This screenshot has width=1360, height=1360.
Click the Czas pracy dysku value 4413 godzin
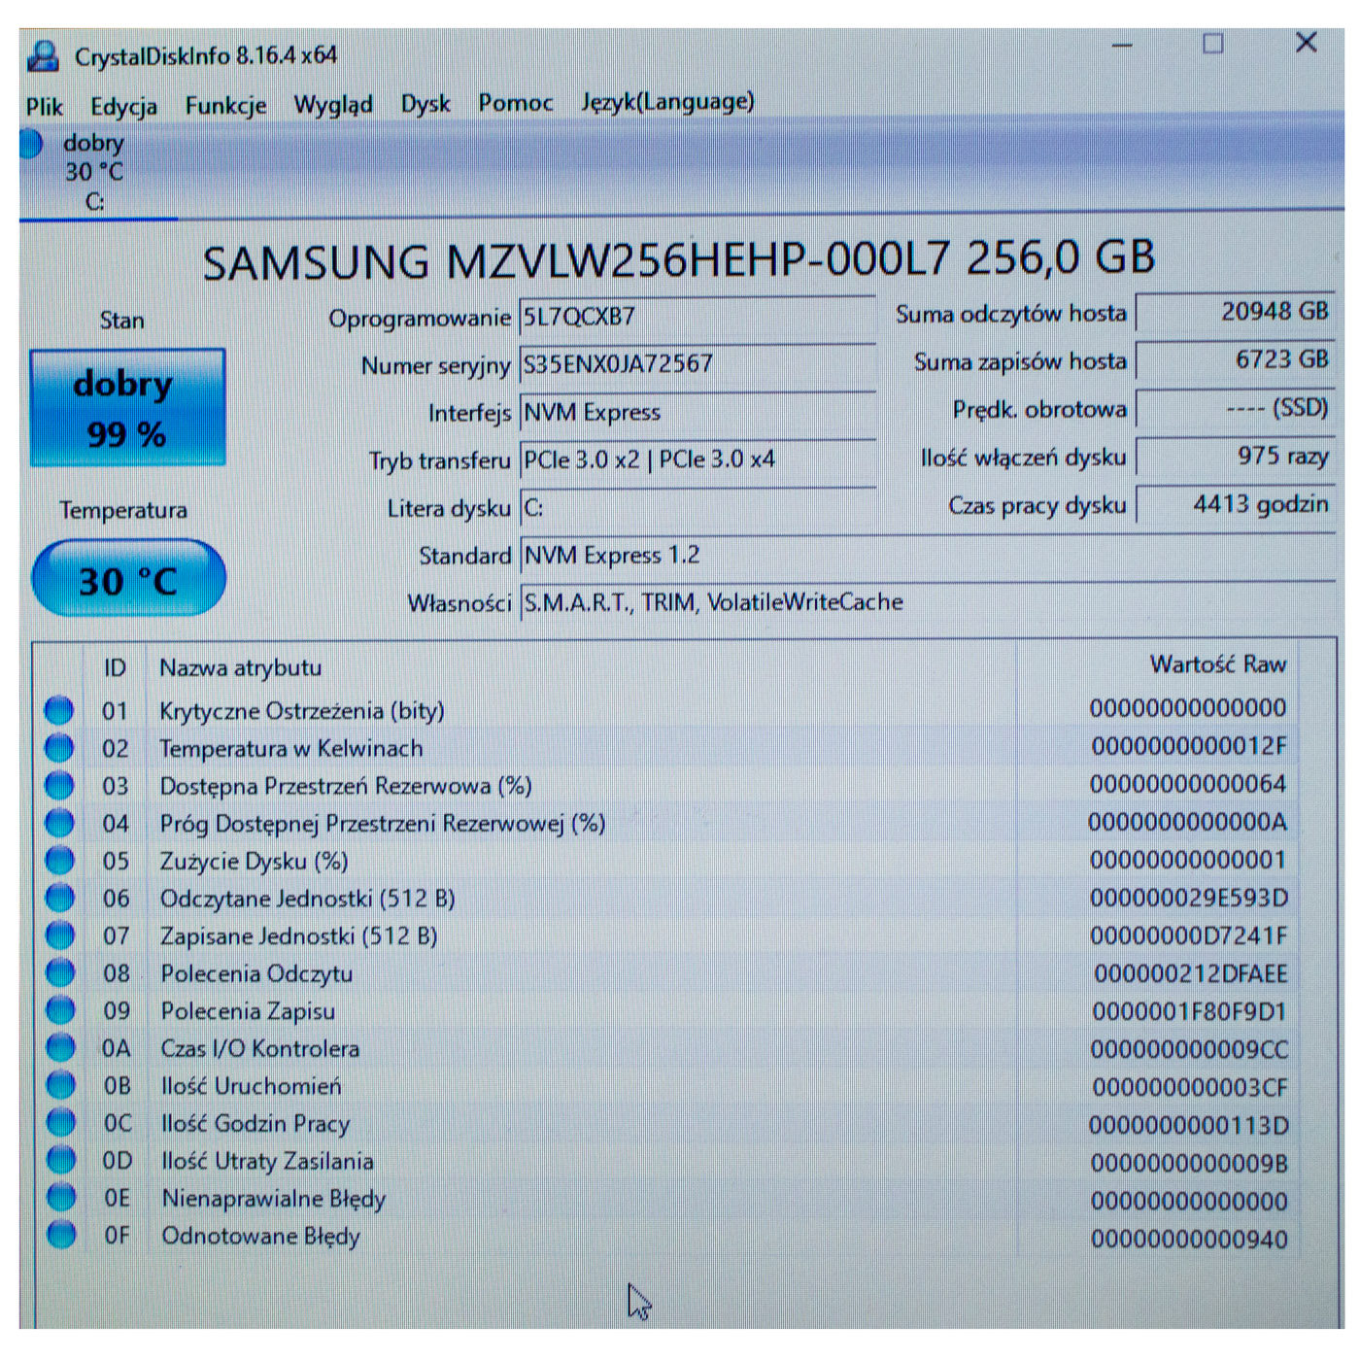coord(1235,503)
